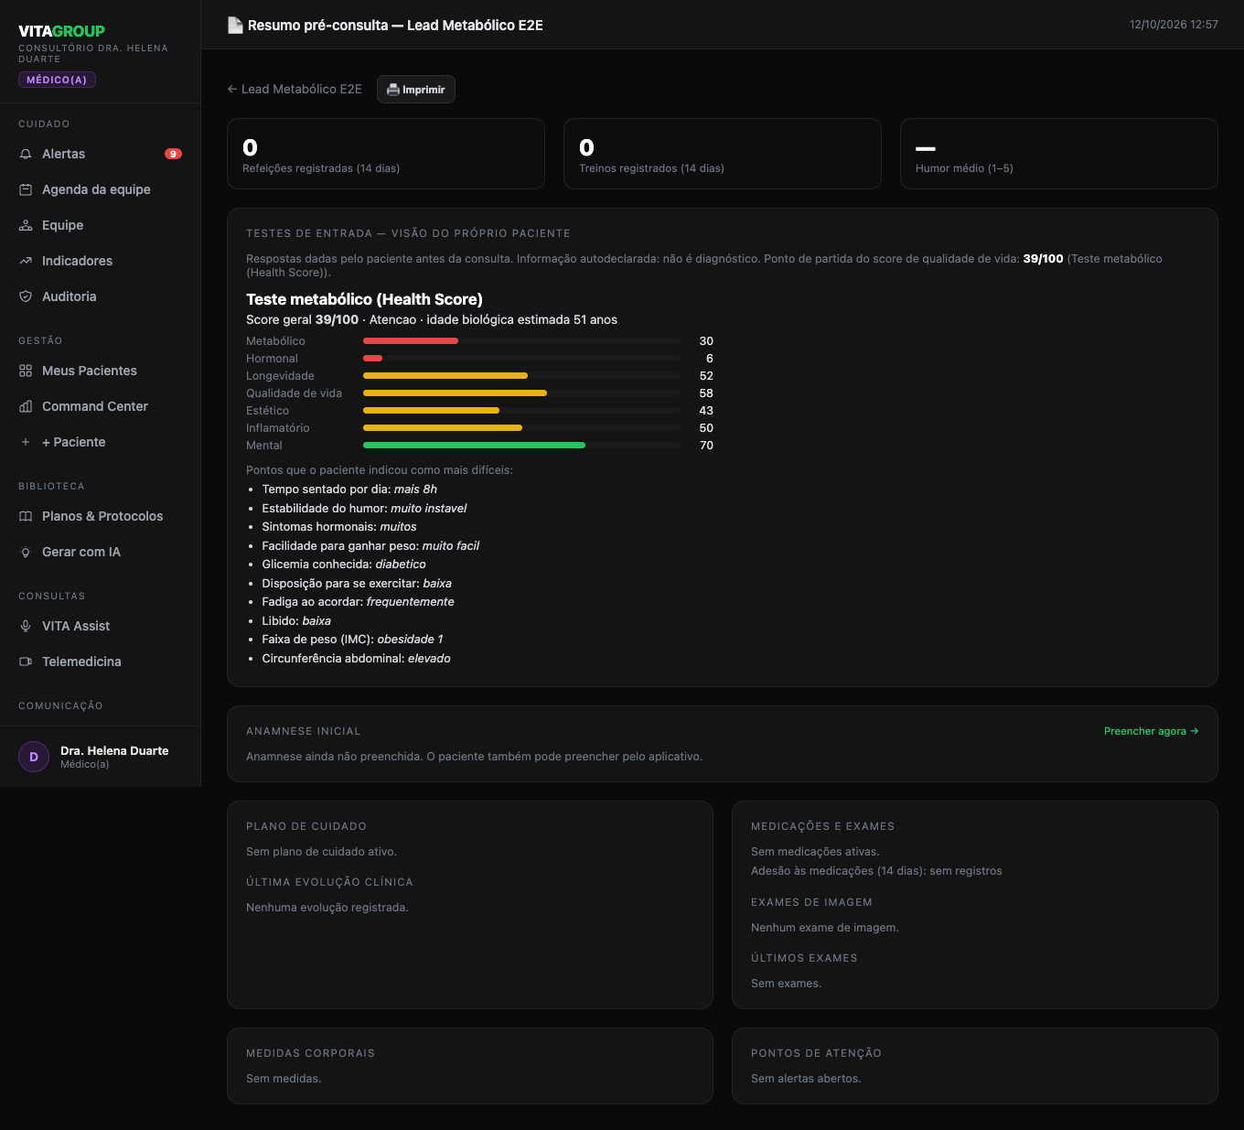Click the document icon in the page title
Viewport: 1244px width, 1130px height.
point(235,26)
